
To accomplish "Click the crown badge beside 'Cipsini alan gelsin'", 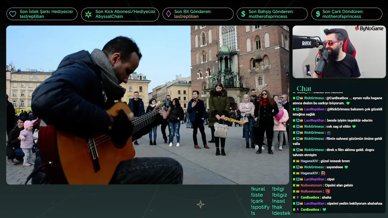I will 298,185.
